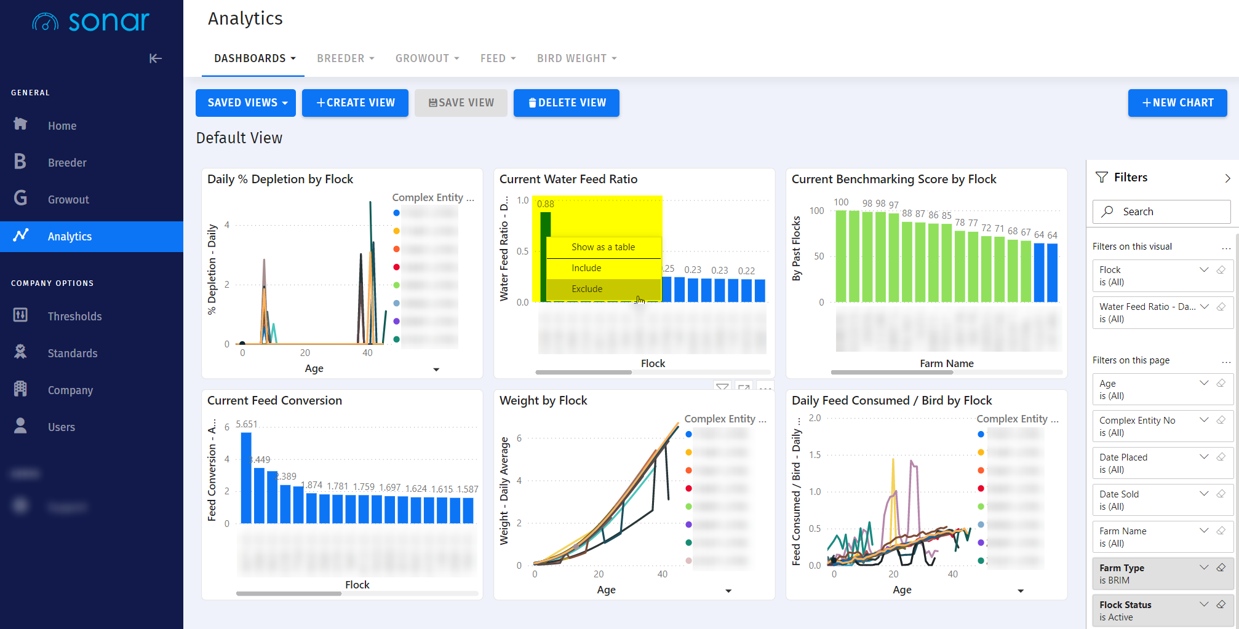Viewport: 1239px width, 629px height.
Task: Click the Default View heading
Action: coord(239,138)
